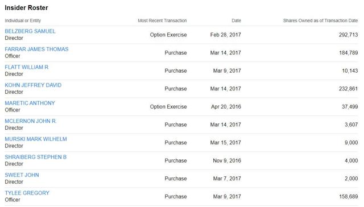Click the 158,689 shares value for Tylee
Viewport: 364px width, 207px height.
coord(349,197)
